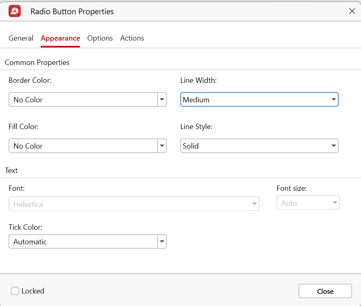Expand the Tick Color dropdown arrow
This screenshot has height=306, width=361.
tap(162, 241)
